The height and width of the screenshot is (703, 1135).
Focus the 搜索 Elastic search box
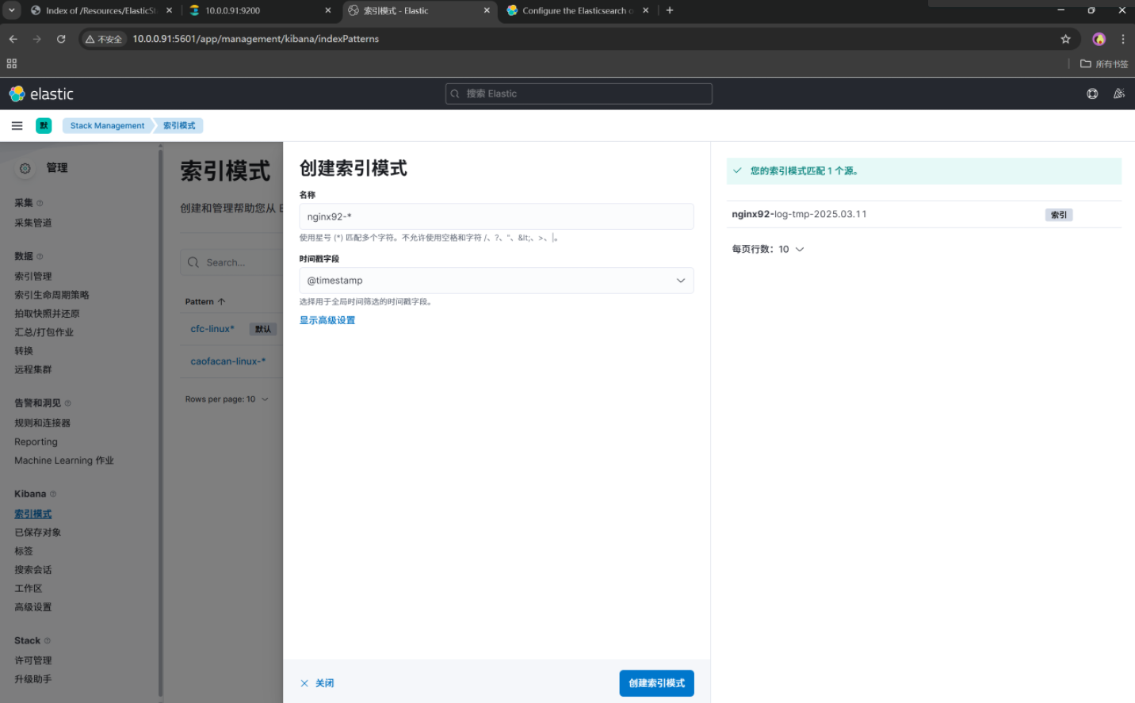[x=579, y=94]
